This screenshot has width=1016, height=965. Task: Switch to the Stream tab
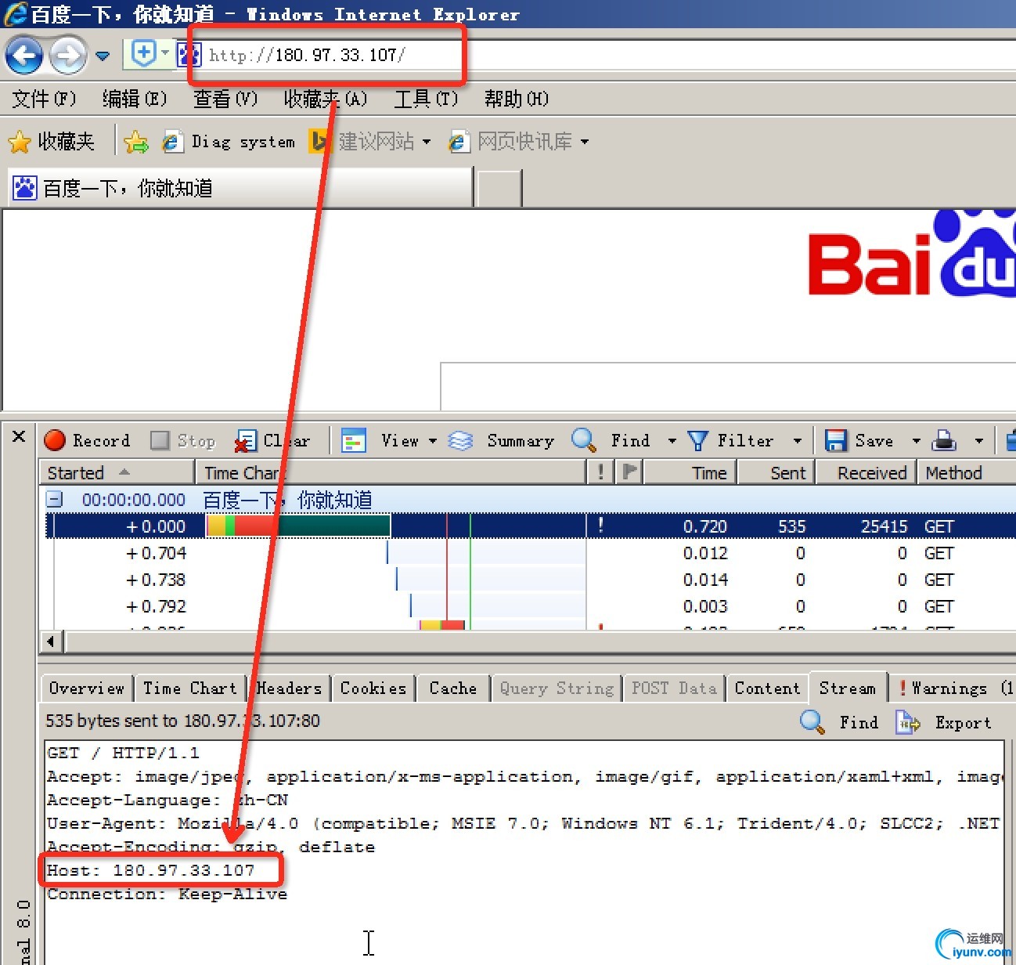click(x=848, y=688)
